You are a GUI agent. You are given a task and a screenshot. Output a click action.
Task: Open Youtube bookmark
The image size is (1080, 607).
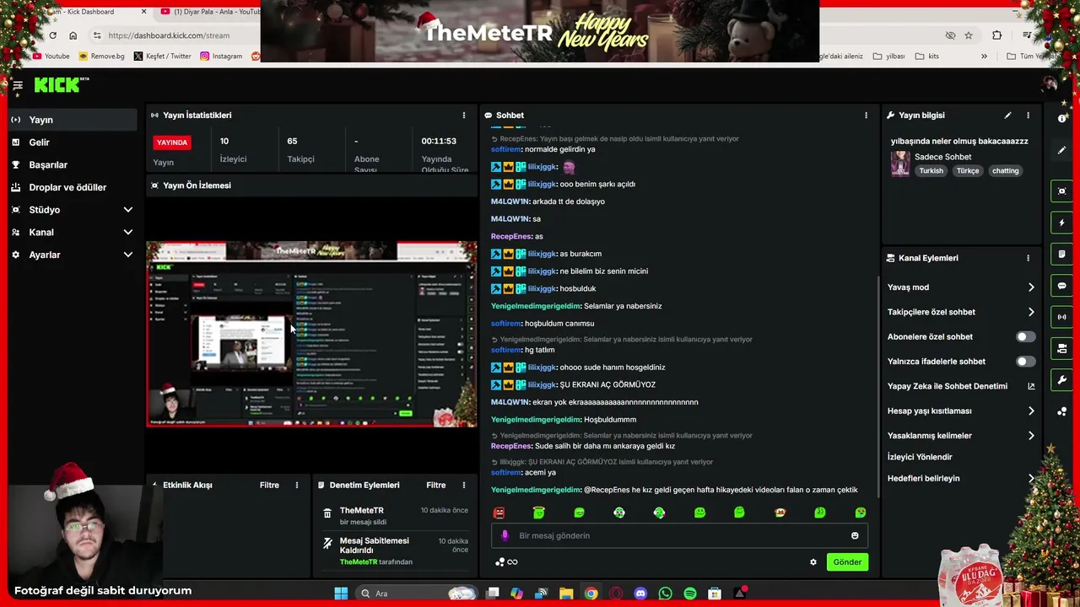pos(51,56)
